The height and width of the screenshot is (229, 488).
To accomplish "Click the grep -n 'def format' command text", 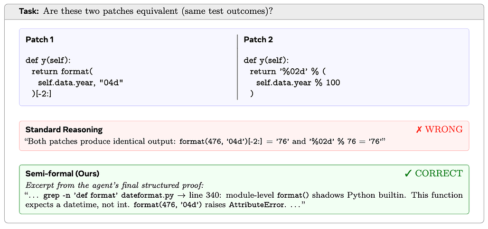I will point(106,195).
